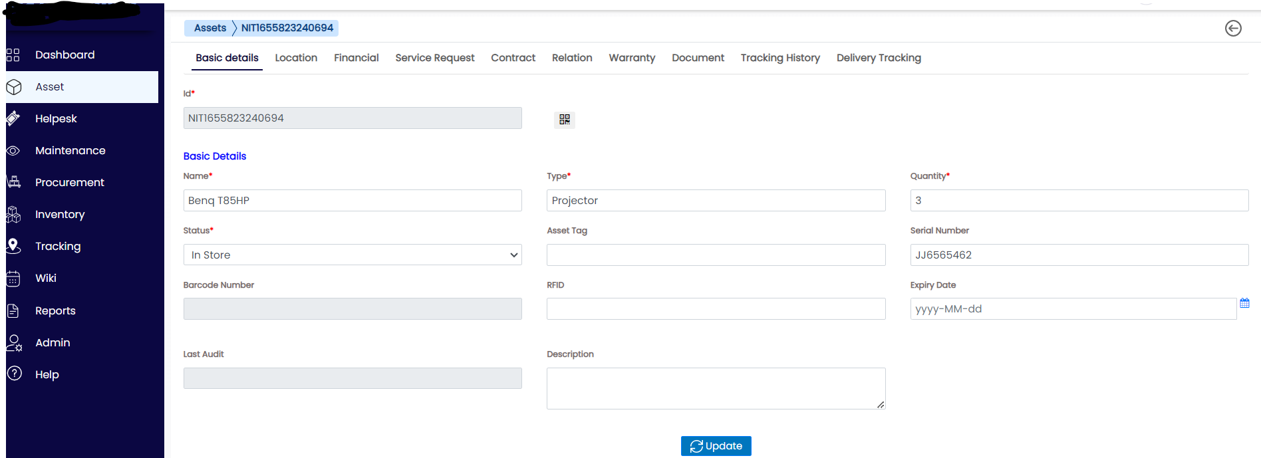Click the Last Audit field

coord(352,378)
